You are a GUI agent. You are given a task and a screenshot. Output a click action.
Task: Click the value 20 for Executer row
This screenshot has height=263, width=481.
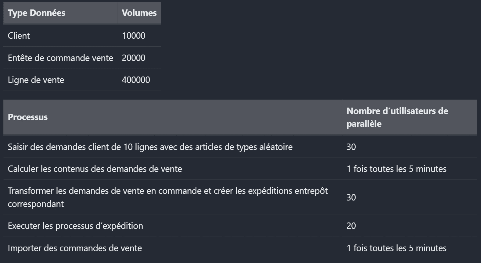click(351, 226)
